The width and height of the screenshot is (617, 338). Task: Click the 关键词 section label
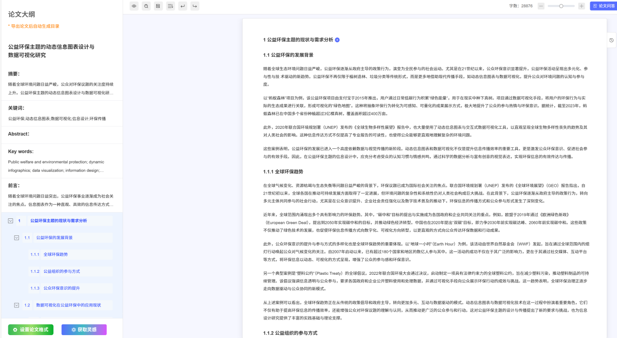(16, 108)
